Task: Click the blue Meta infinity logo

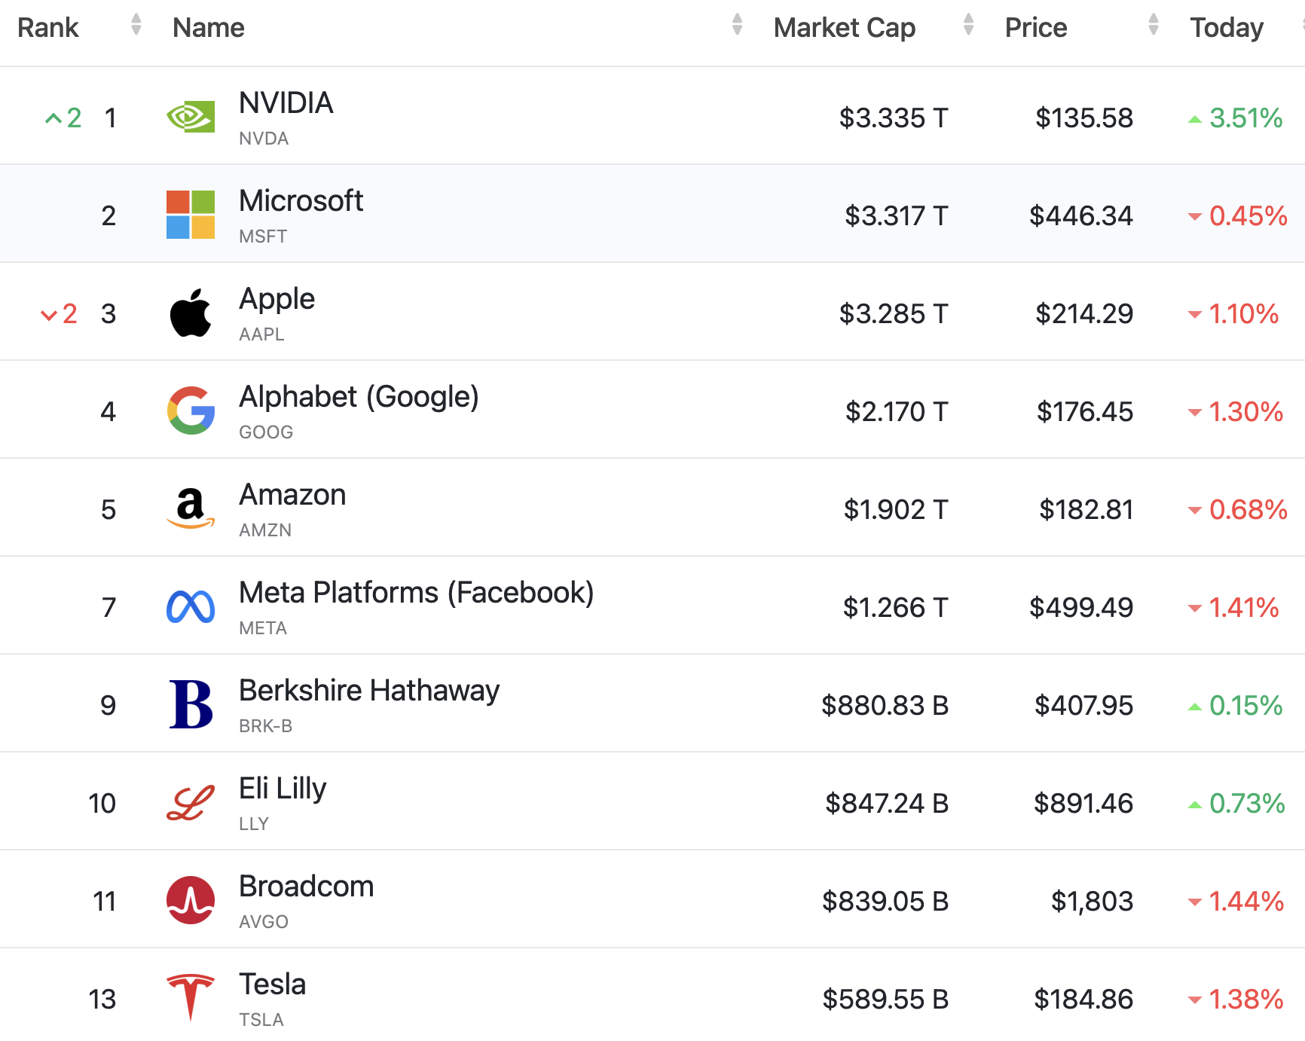Action: tap(190, 607)
